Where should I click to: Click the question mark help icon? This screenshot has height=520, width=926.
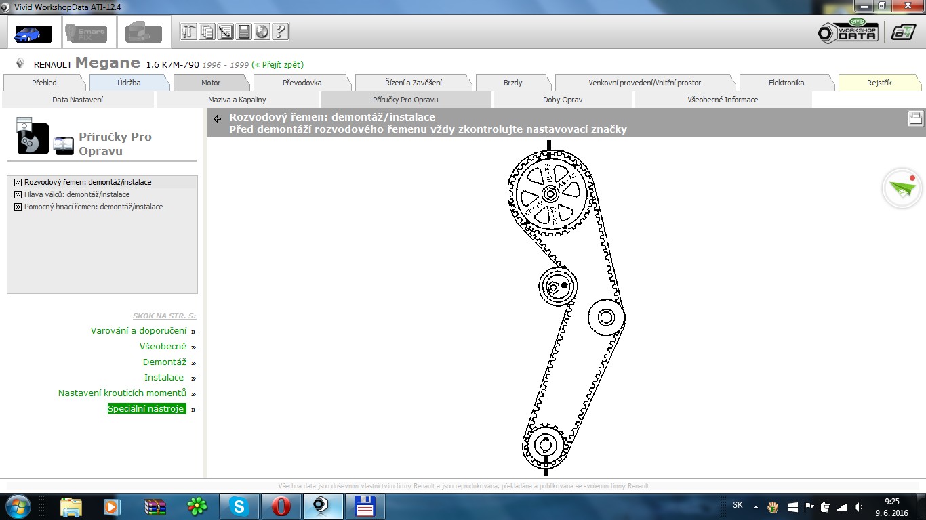280,31
